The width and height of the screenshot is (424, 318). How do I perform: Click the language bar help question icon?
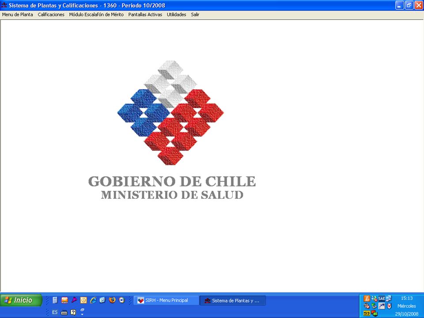73,312
